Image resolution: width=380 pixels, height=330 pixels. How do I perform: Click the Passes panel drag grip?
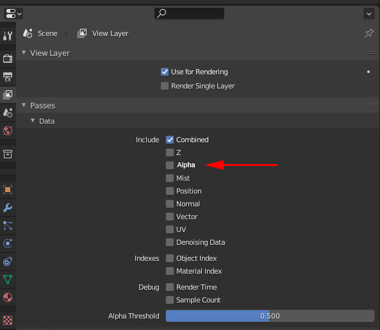pos(372,105)
